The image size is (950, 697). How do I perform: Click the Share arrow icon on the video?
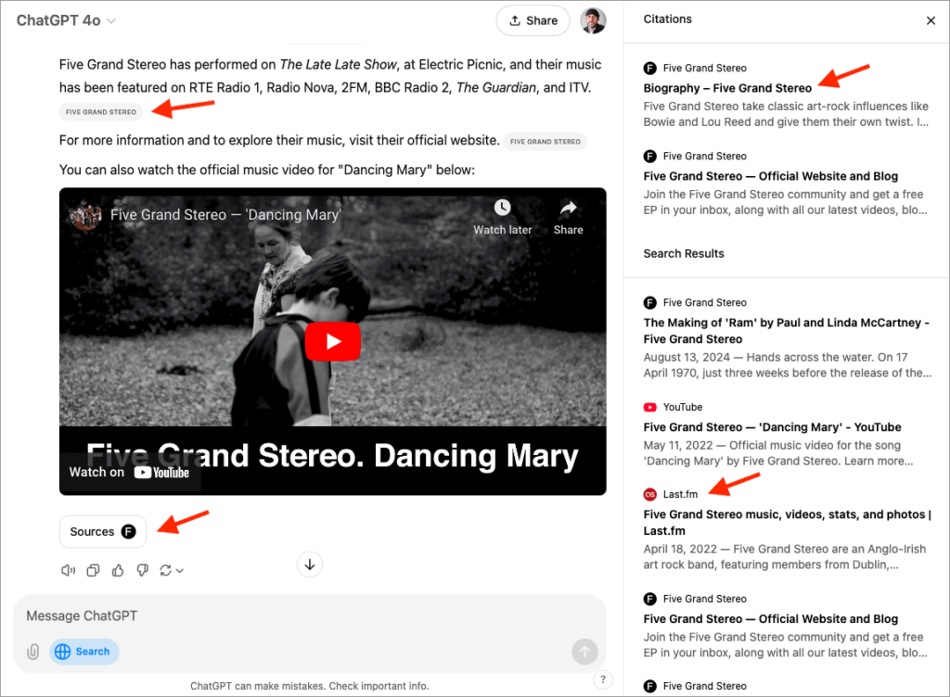pyautogui.click(x=568, y=208)
